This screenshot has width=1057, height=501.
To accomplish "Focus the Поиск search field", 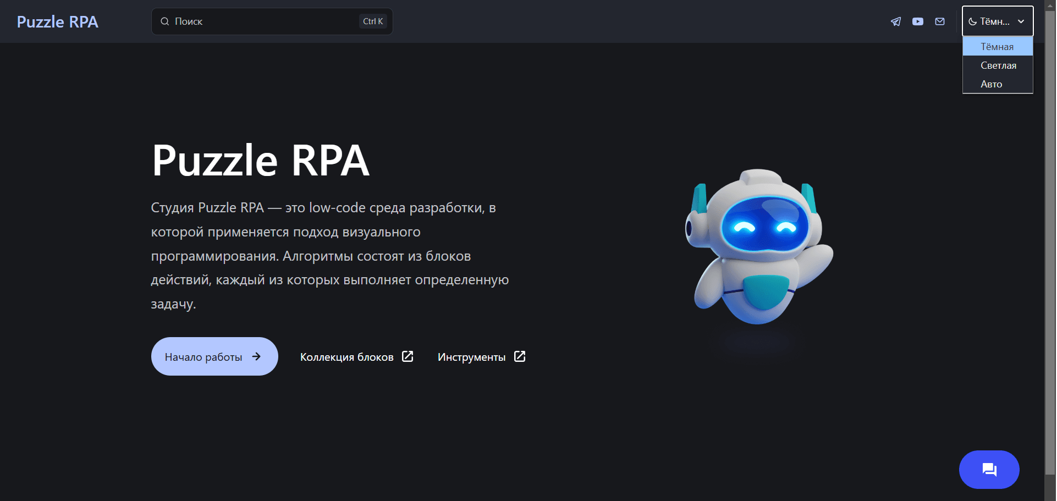I will [264, 21].
